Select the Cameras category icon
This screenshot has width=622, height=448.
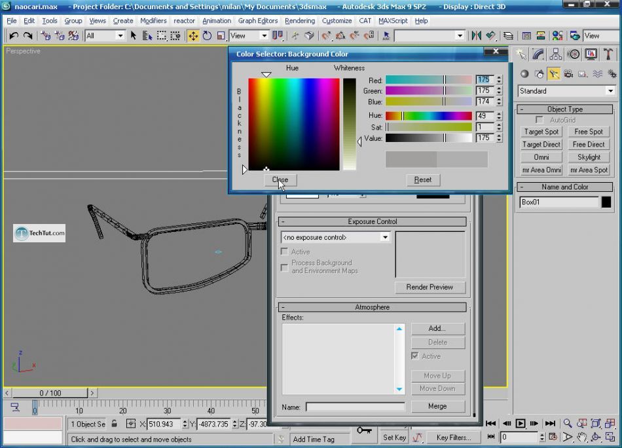click(x=568, y=74)
